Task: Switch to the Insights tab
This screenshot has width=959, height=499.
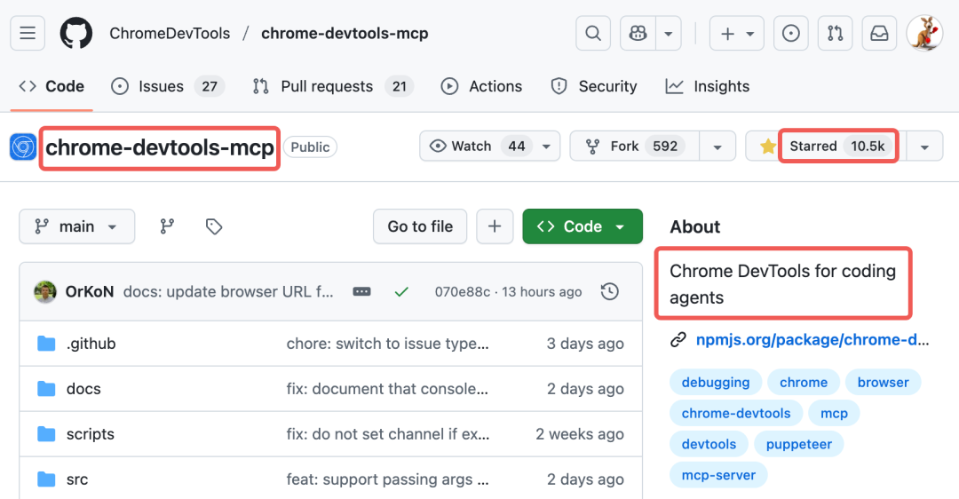Action: pyautogui.click(x=707, y=86)
